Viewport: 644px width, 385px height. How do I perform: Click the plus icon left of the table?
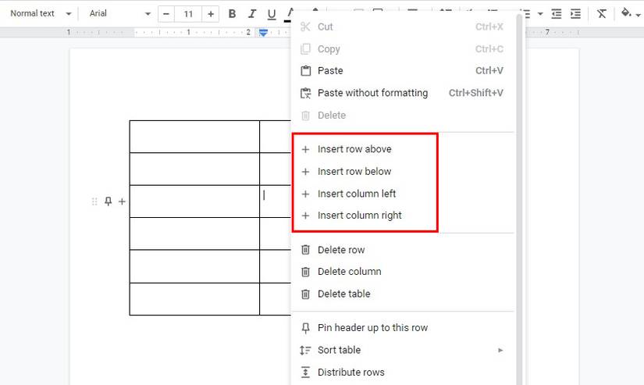point(122,201)
